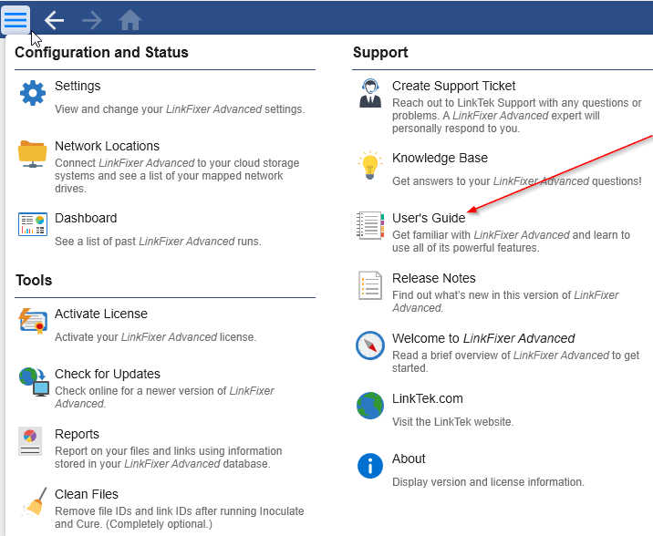Click the About info icon
The width and height of the screenshot is (653, 536).
pos(370,466)
